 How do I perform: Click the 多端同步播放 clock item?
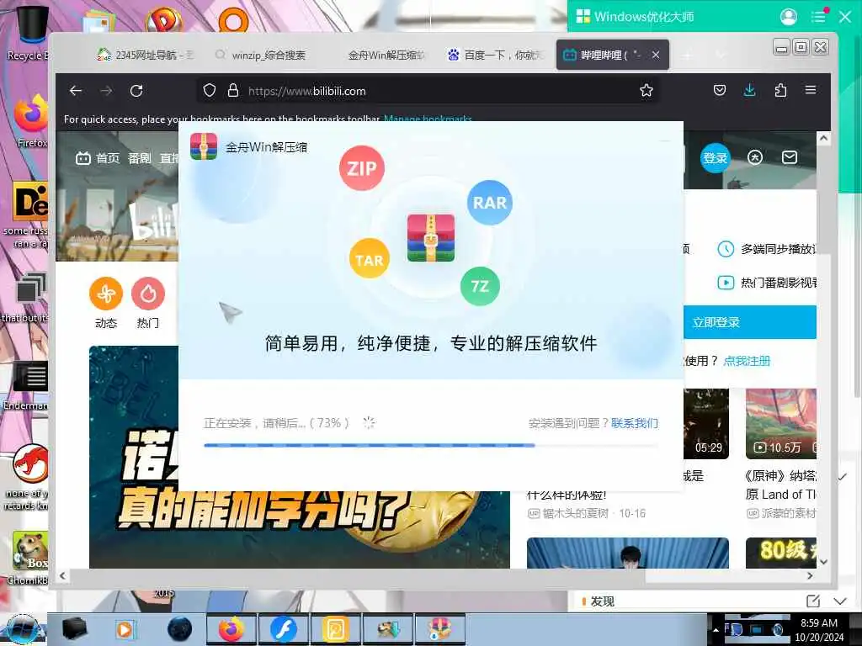coord(767,249)
